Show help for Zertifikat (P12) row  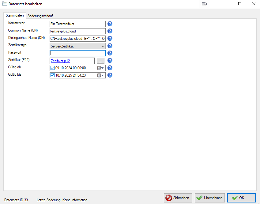[110, 61]
